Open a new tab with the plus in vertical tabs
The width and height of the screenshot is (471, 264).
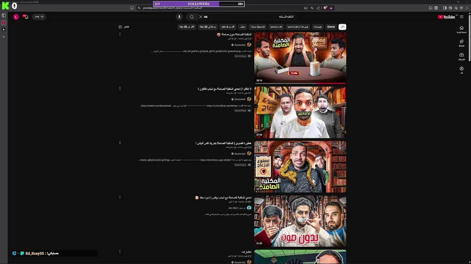point(4,37)
